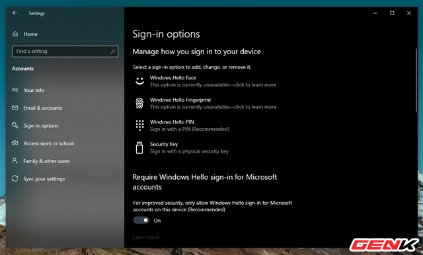The width and height of the screenshot is (423, 255).
Task: Close the Settings window
Action: (409, 13)
